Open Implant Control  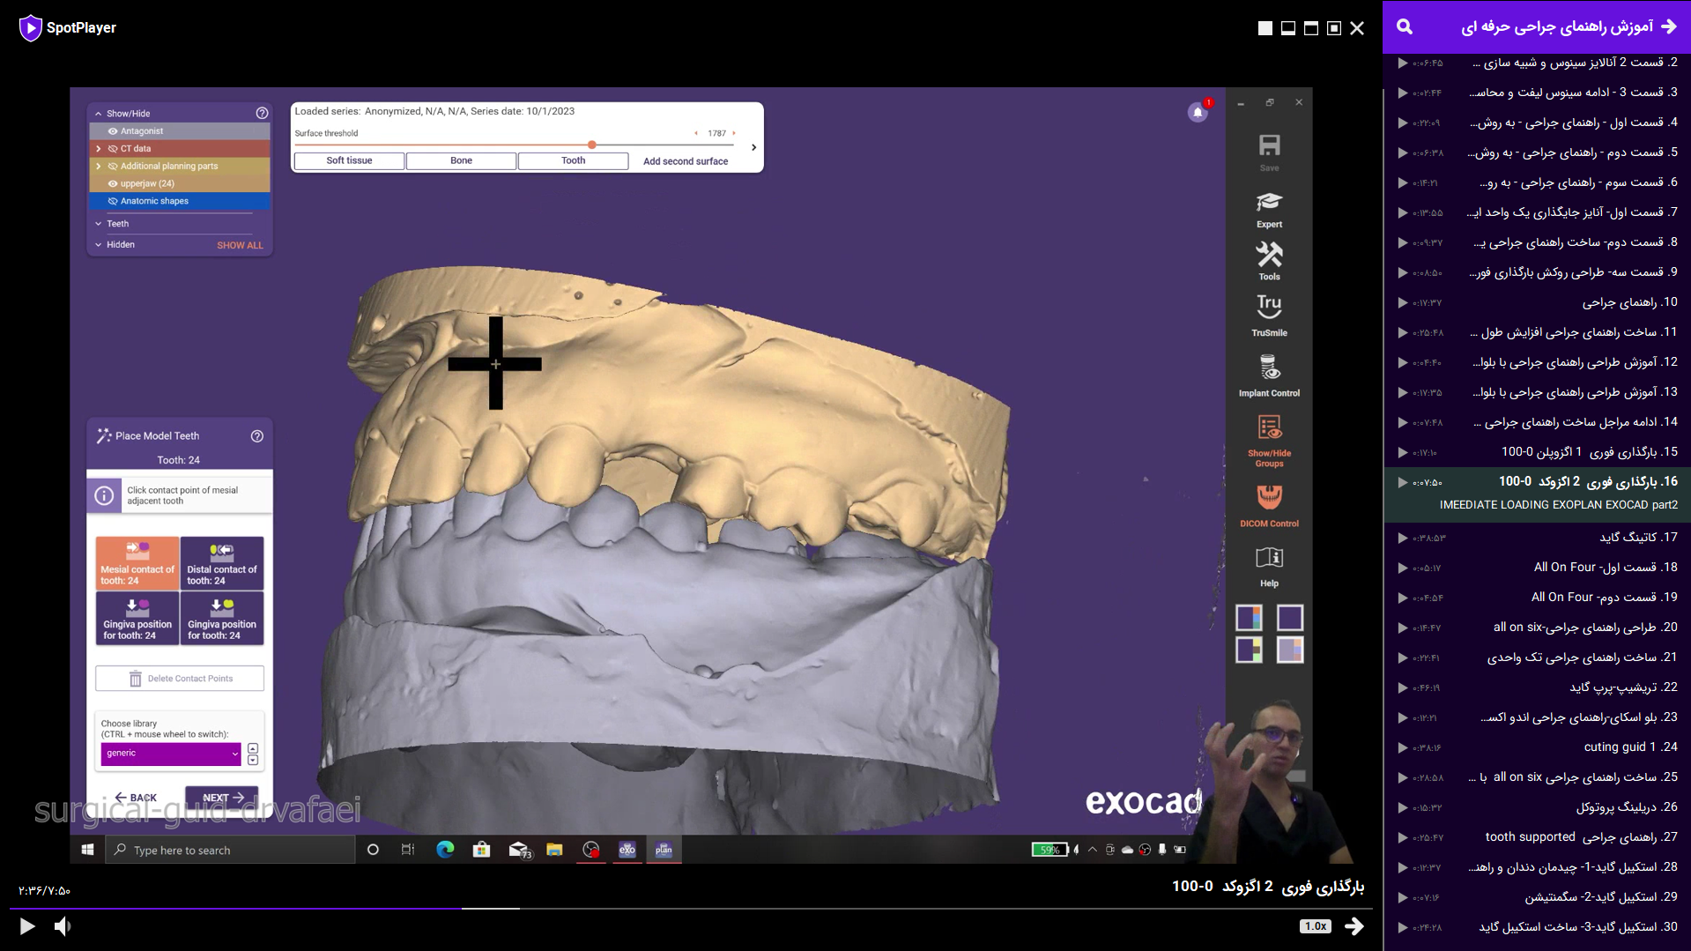pos(1269,375)
